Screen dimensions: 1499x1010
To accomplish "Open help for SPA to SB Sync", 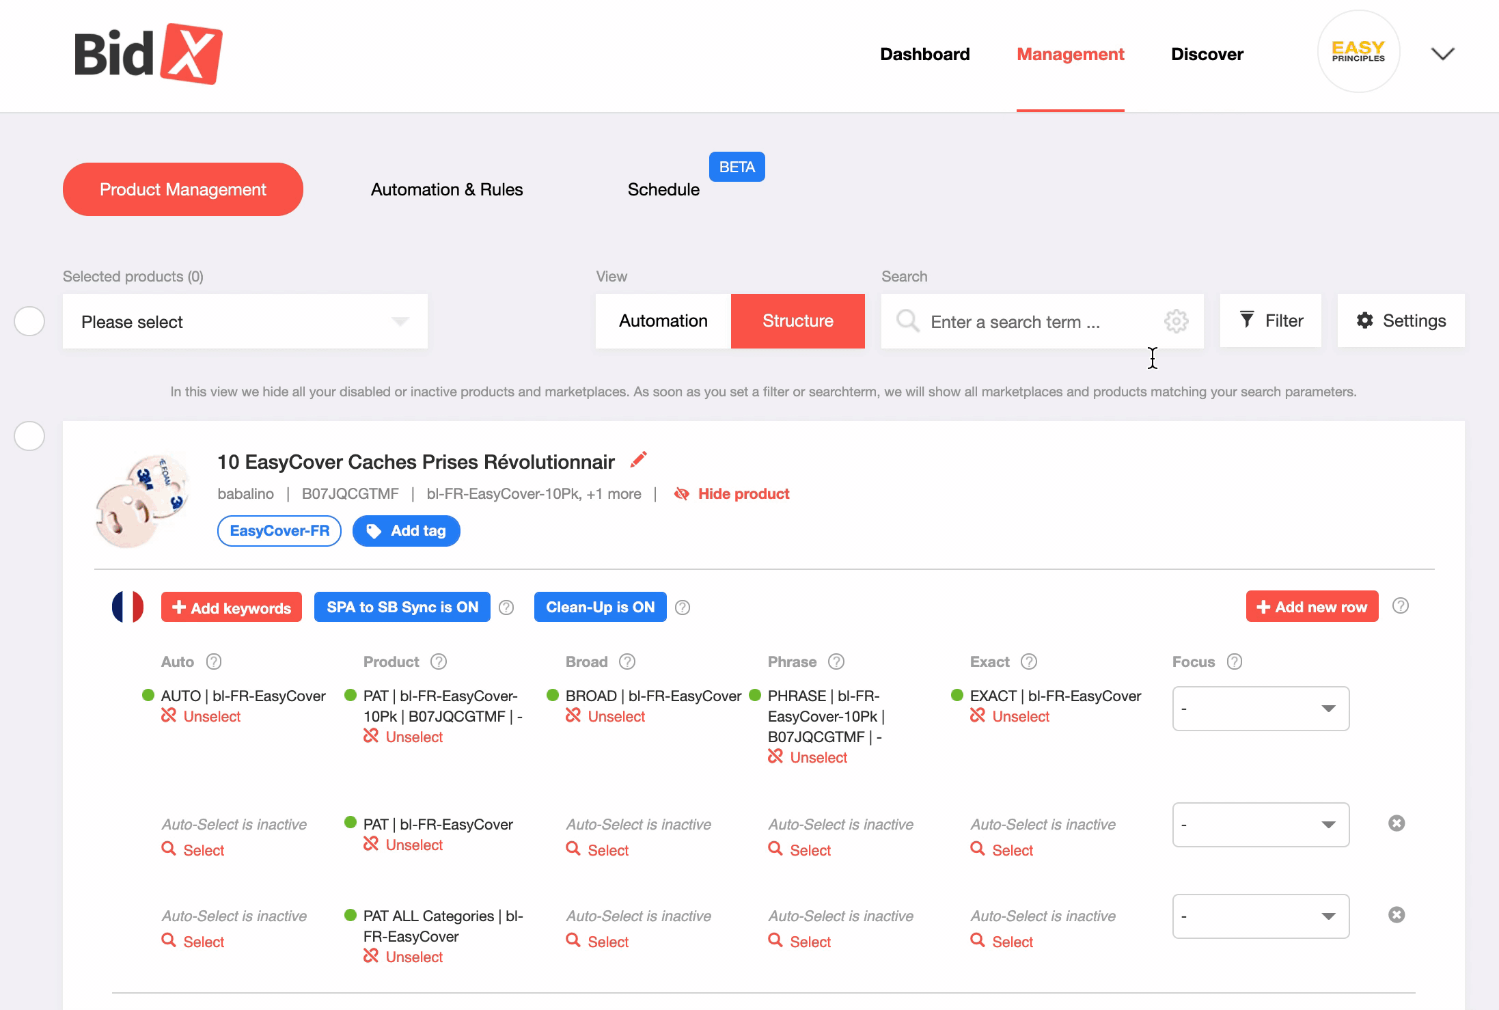I will 506,608.
